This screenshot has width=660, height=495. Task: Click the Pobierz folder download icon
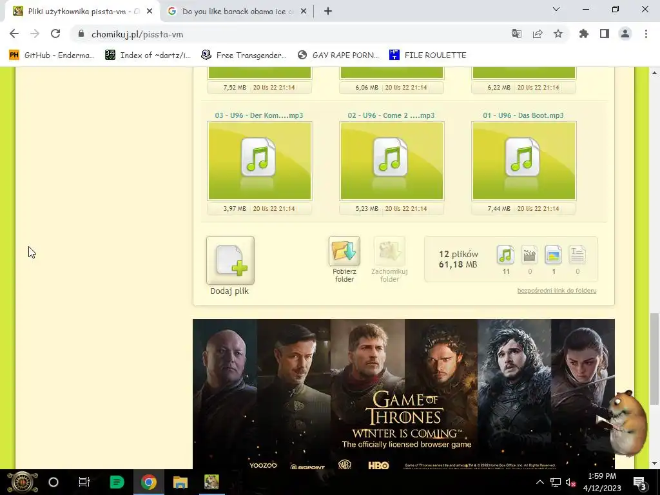(344, 251)
